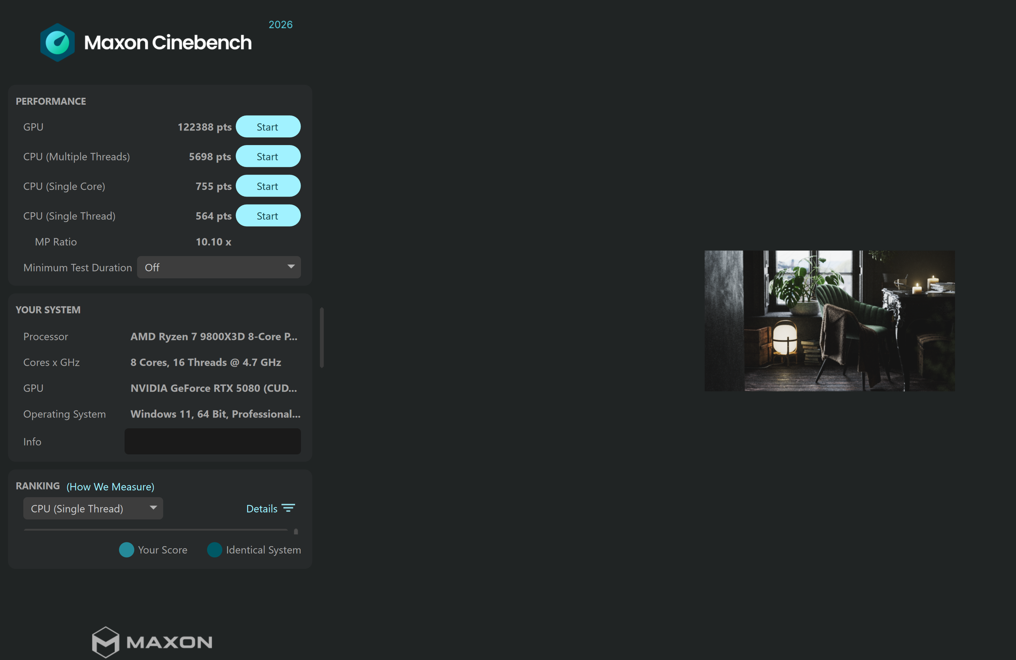1016x660 pixels.
Task: Click the system panel vertical scrollbar
Action: click(x=322, y=337)
